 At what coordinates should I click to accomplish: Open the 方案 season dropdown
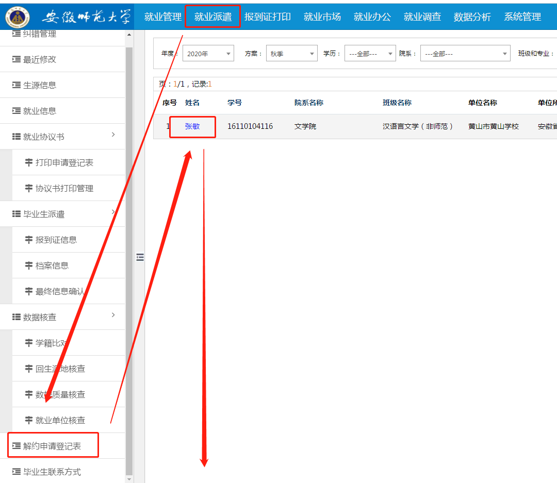291,54
